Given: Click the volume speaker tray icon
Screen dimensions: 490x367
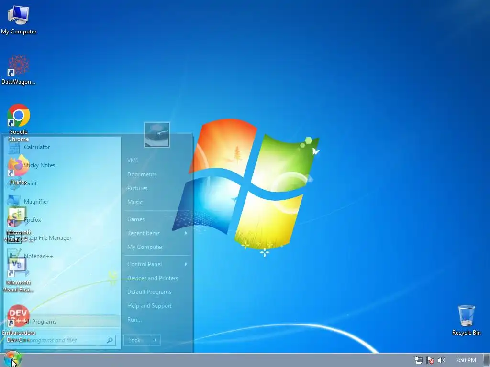Looking at the screenshot, I should click(442, 360).
